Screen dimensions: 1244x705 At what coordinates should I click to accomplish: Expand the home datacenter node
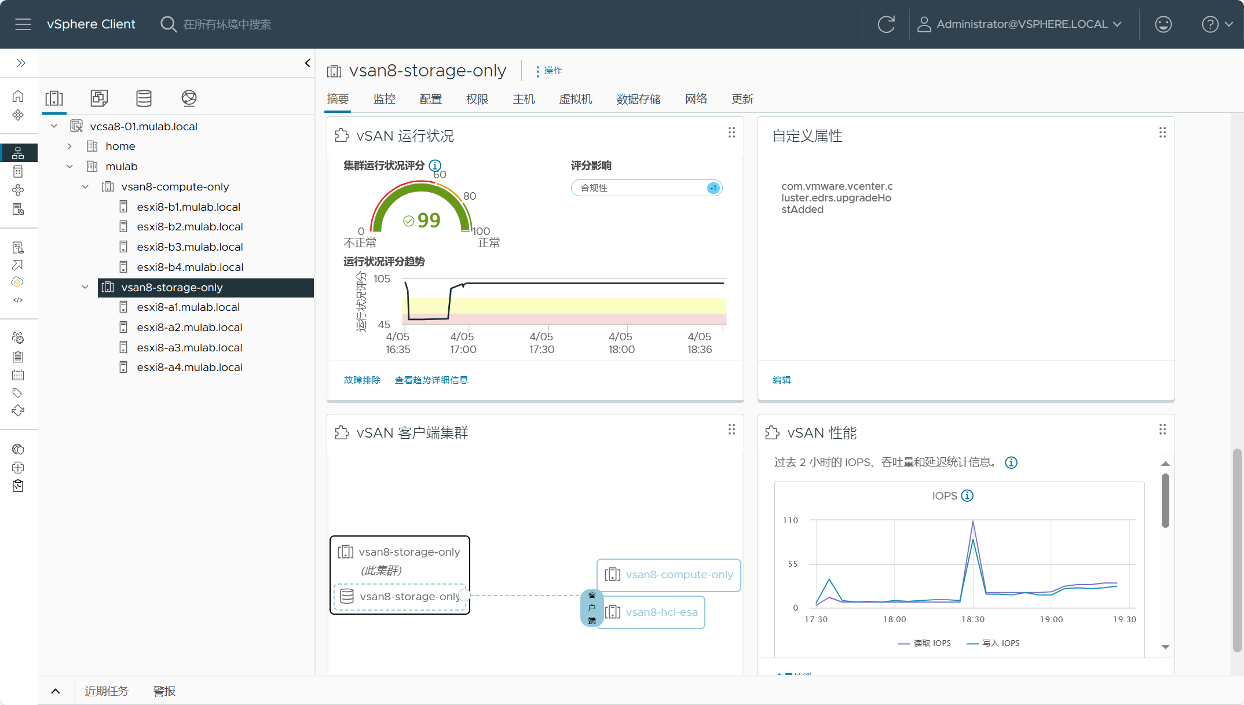69,146
